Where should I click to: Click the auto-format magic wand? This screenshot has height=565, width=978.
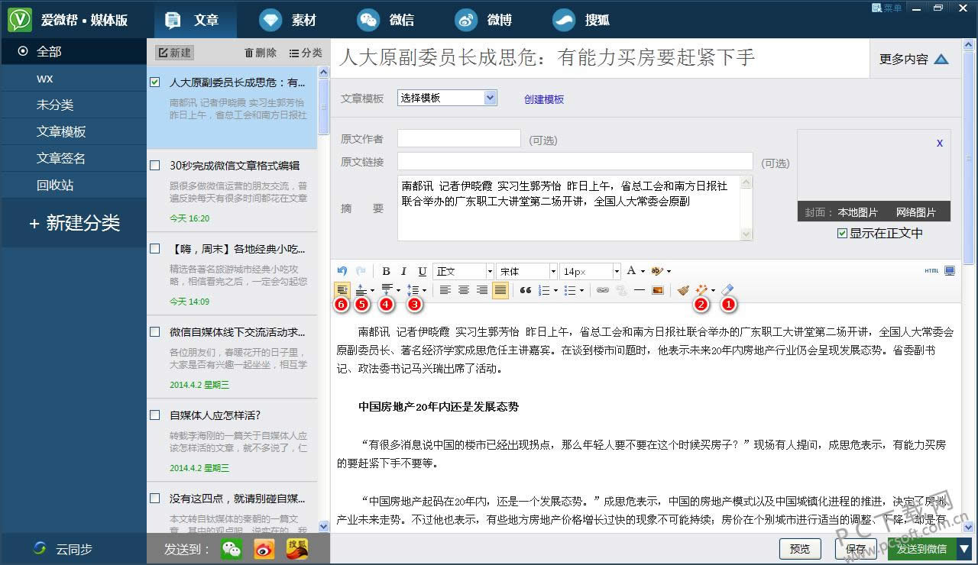pyautogui.click(x=701, y=290)
